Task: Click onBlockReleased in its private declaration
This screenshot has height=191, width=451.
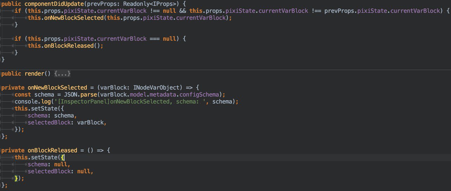Action: 52,150
